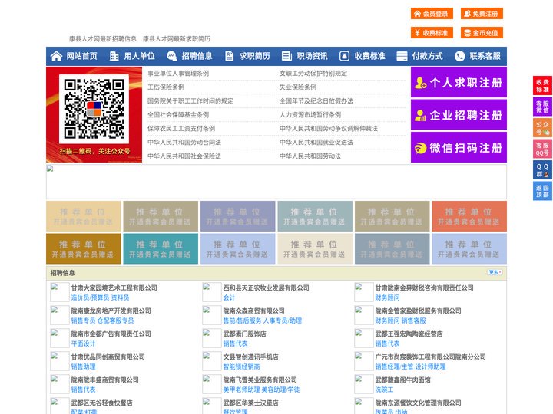Image resolution: width=553 pixels, height=414 pixels.
Task: Open 会计 job link under 西和县天正农牧业
Action: (229, 297)
